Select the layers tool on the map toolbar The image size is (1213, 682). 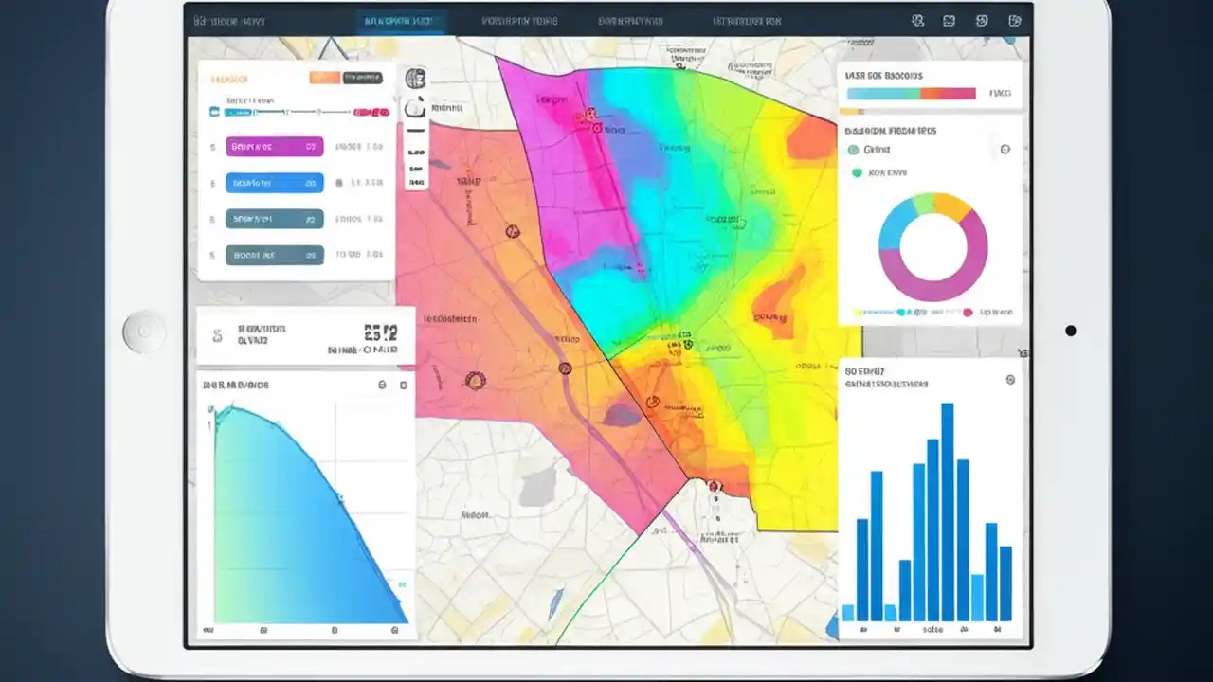(x=415, y=78)
